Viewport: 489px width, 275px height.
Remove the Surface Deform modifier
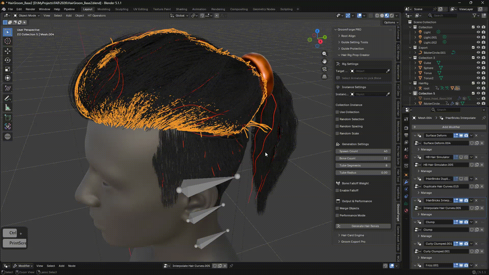point(476,135)
